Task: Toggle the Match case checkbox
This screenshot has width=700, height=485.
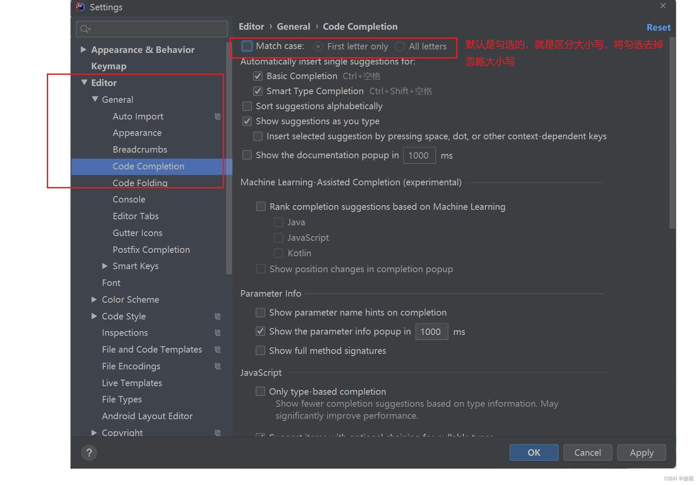Action: coord(247,46)
